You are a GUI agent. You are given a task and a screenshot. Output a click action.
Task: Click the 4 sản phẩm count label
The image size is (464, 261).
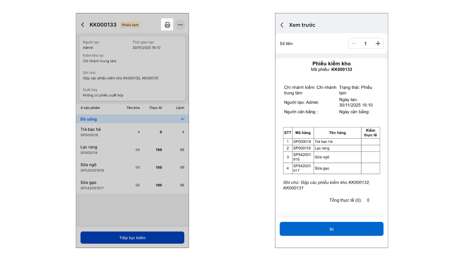(90, 108)
